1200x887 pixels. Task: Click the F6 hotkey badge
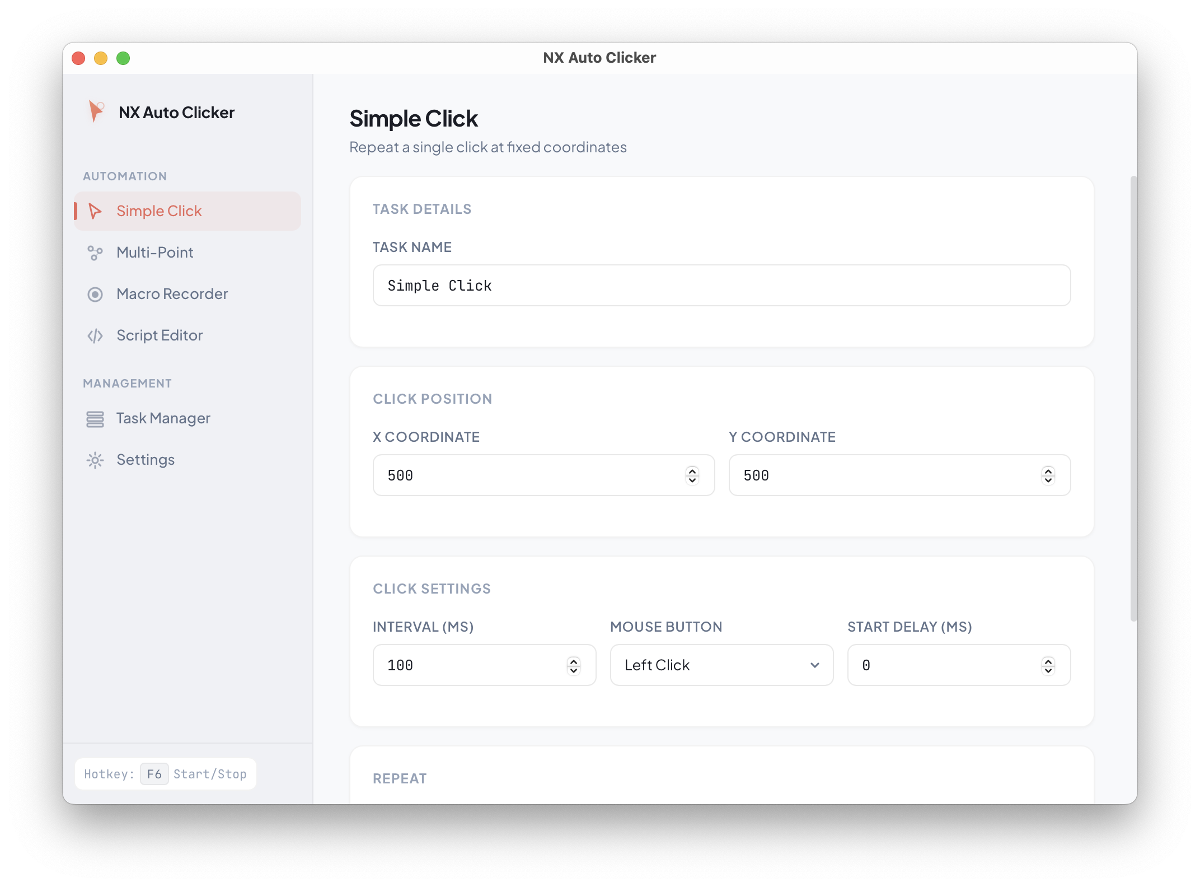tap(154, 774)
